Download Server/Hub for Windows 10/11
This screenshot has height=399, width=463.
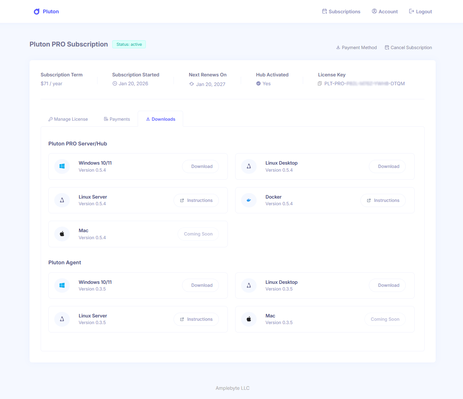(x=202, y=166)
